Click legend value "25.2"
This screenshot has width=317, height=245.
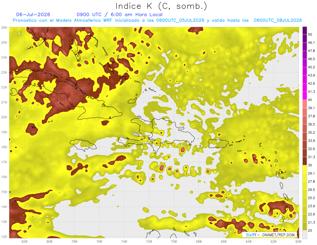[x=311, y=198]
